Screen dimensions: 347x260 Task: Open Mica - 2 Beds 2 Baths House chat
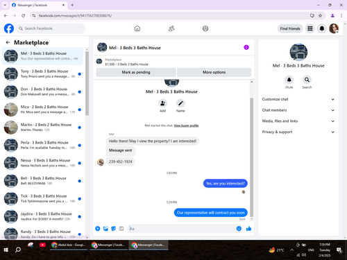coord(43,110)
